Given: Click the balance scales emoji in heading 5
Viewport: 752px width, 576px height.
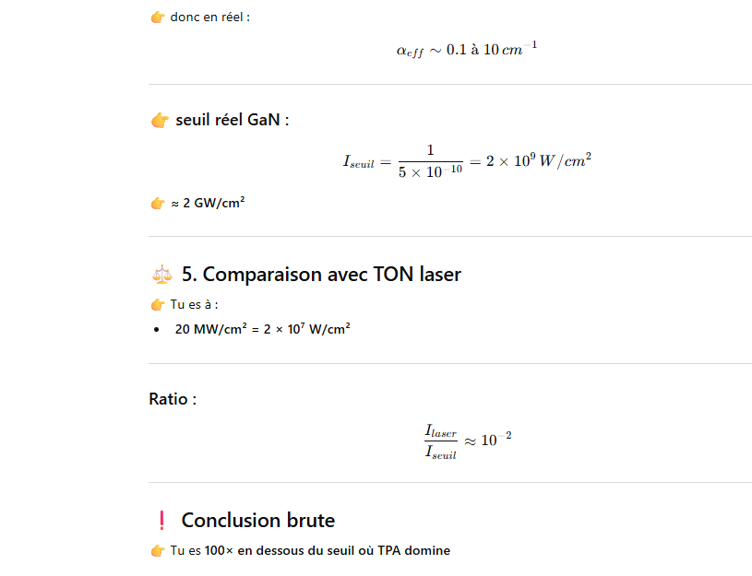Looking at the screenshot, I should pos(161,275).
